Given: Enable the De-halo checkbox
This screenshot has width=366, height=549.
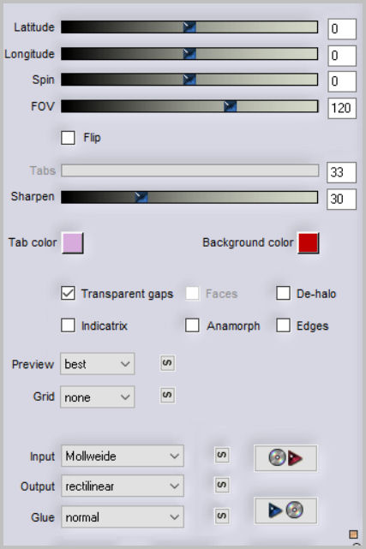Looking at the screenshot, I should click(283, 293).
